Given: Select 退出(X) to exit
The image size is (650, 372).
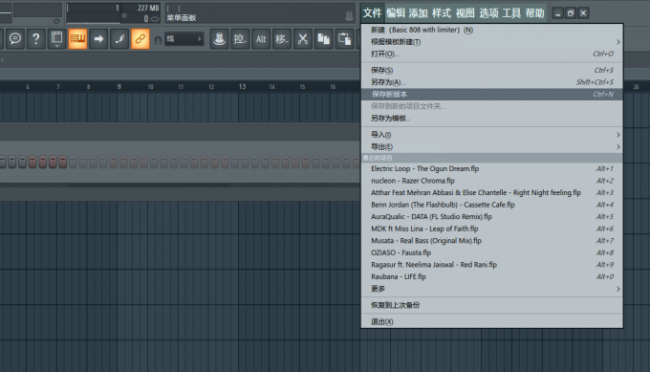Looking at the screenshot, I should 491,322.
